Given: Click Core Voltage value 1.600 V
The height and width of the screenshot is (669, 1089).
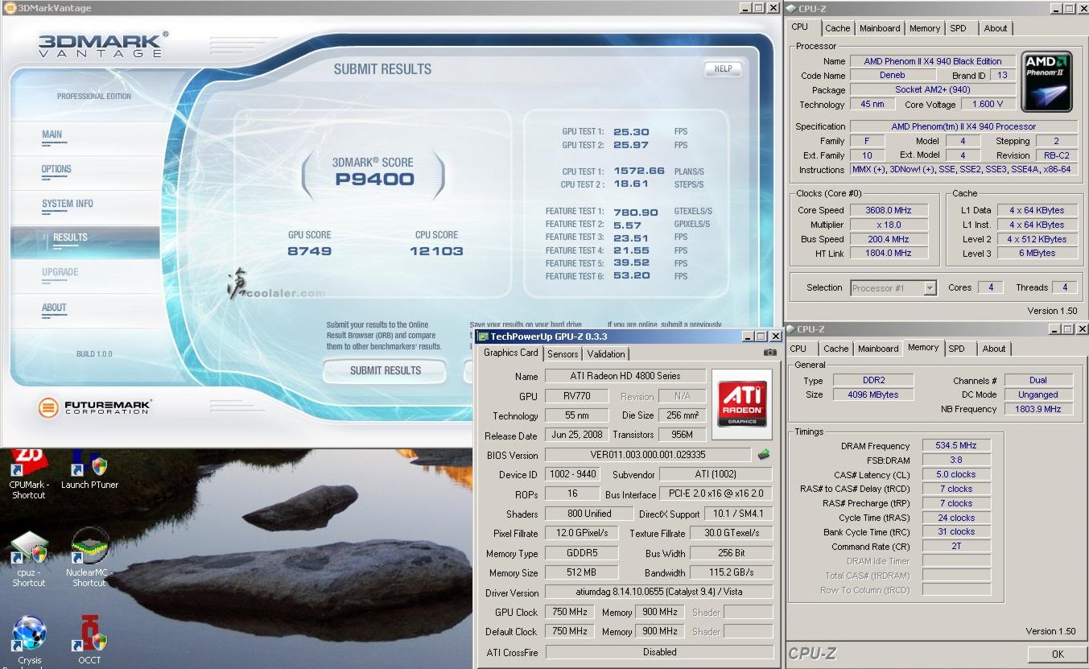Looking at the screenshot, I should click(x=988, y=104).
